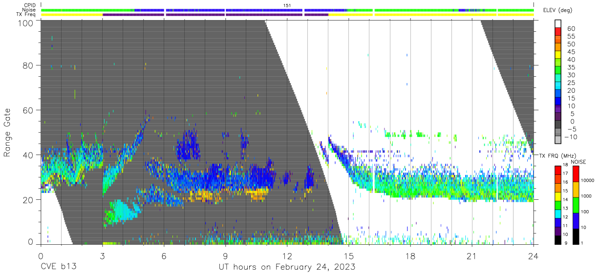Select the black bottom segment of TX FRQ colorbar

(x=558, y=240)
